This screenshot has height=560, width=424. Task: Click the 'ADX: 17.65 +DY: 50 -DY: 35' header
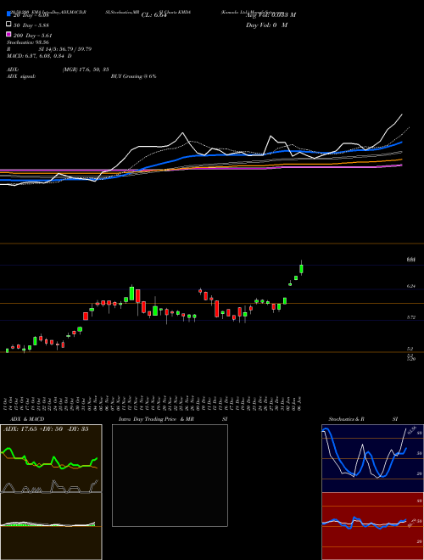[x=46, y=429]
